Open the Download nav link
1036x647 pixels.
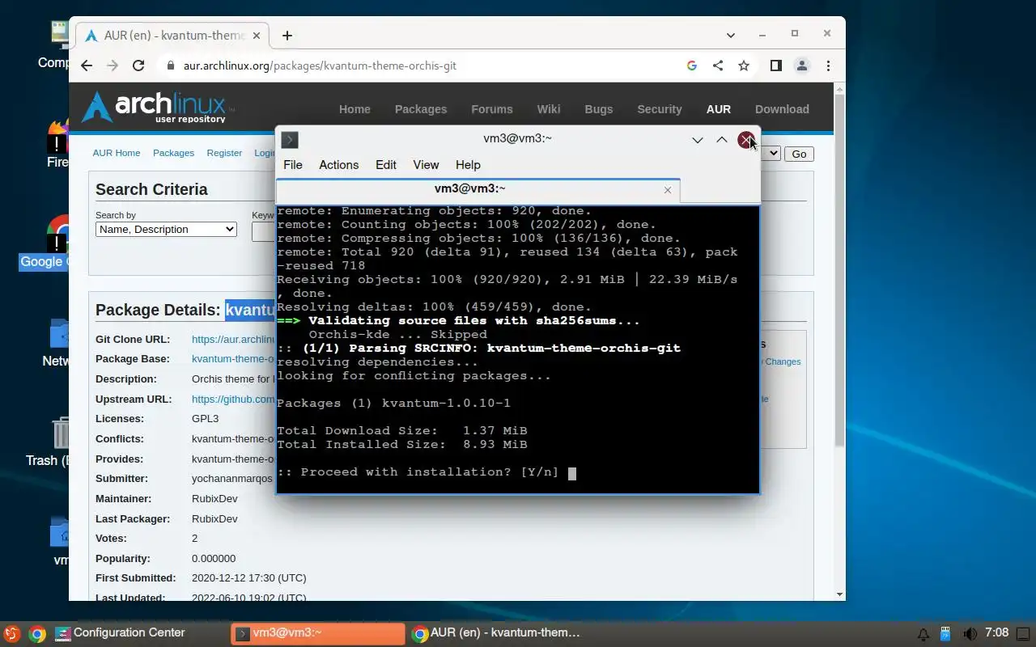pyautogui.click(x=782, y=109)
